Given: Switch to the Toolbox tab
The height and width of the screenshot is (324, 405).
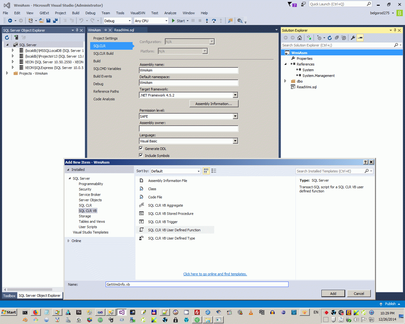Looking at the screenshot, I should [x=9, y=296].
